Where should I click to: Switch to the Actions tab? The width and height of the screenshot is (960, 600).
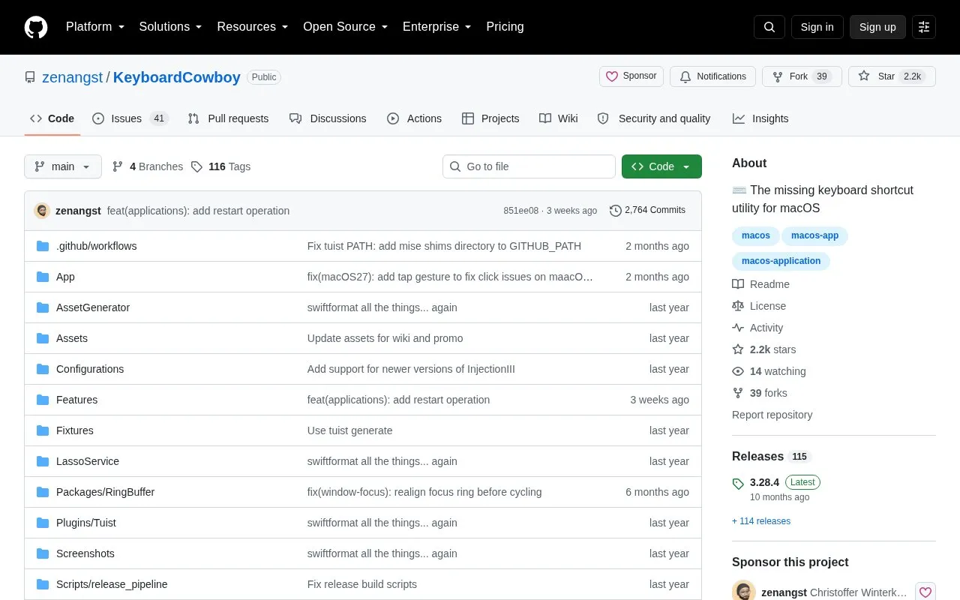(414, 118)
